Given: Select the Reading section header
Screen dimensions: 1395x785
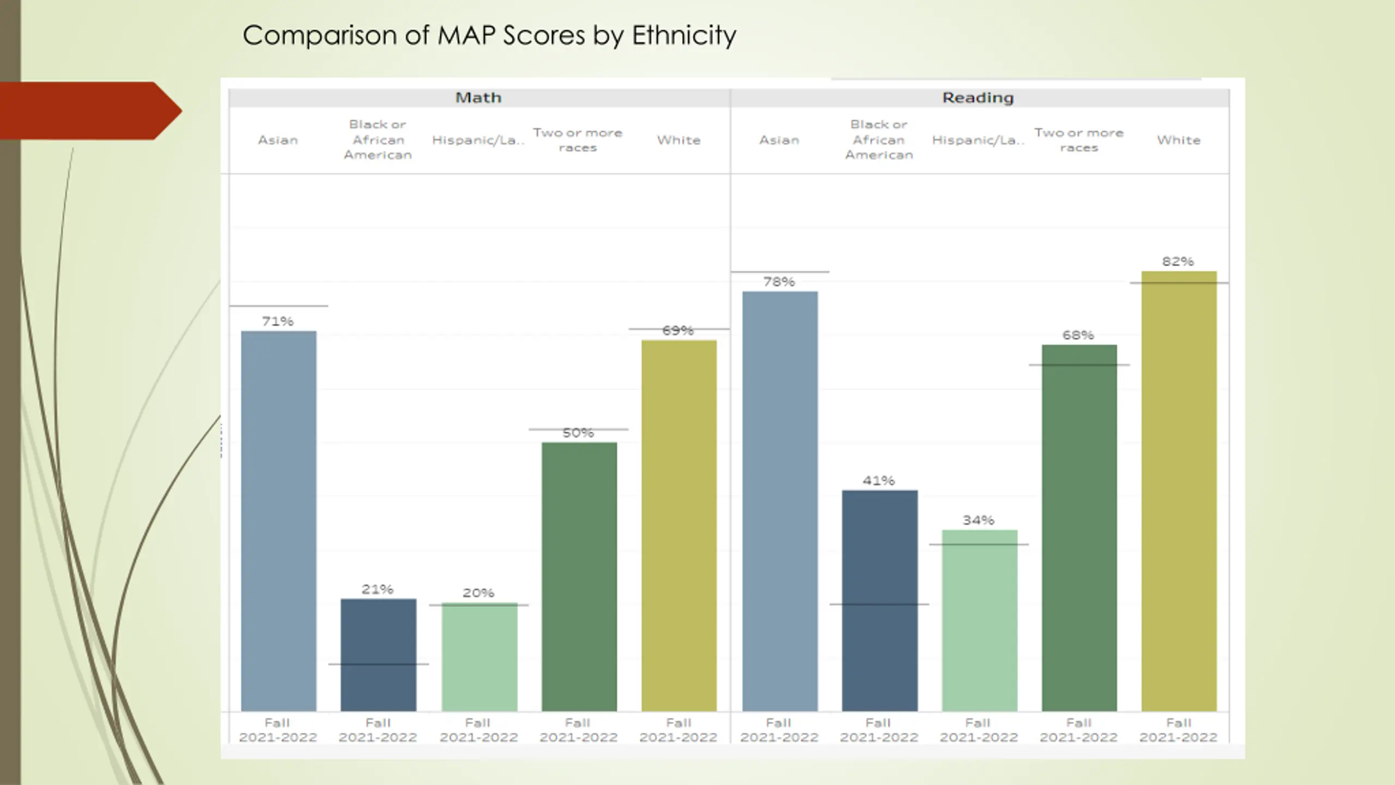Looking at the screenshot, I should (978, 98).
